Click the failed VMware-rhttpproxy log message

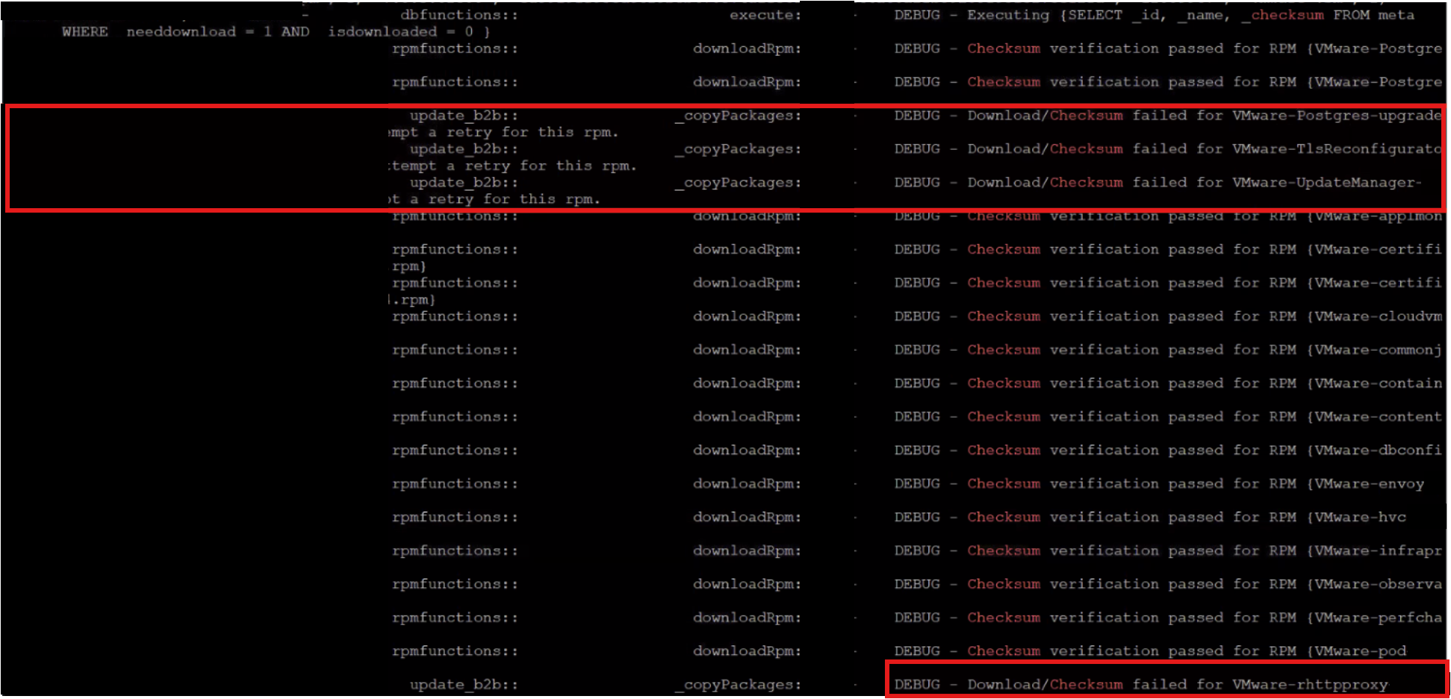[x=1177, y=685]
